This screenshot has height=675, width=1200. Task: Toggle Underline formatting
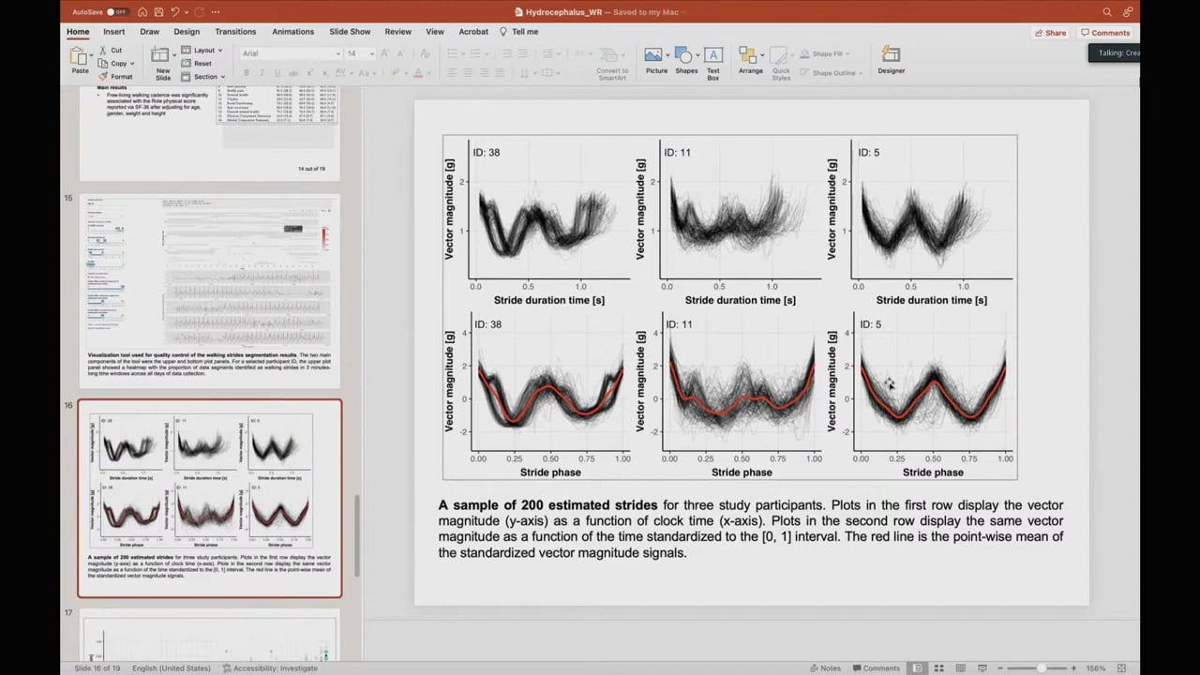[277, 72]
